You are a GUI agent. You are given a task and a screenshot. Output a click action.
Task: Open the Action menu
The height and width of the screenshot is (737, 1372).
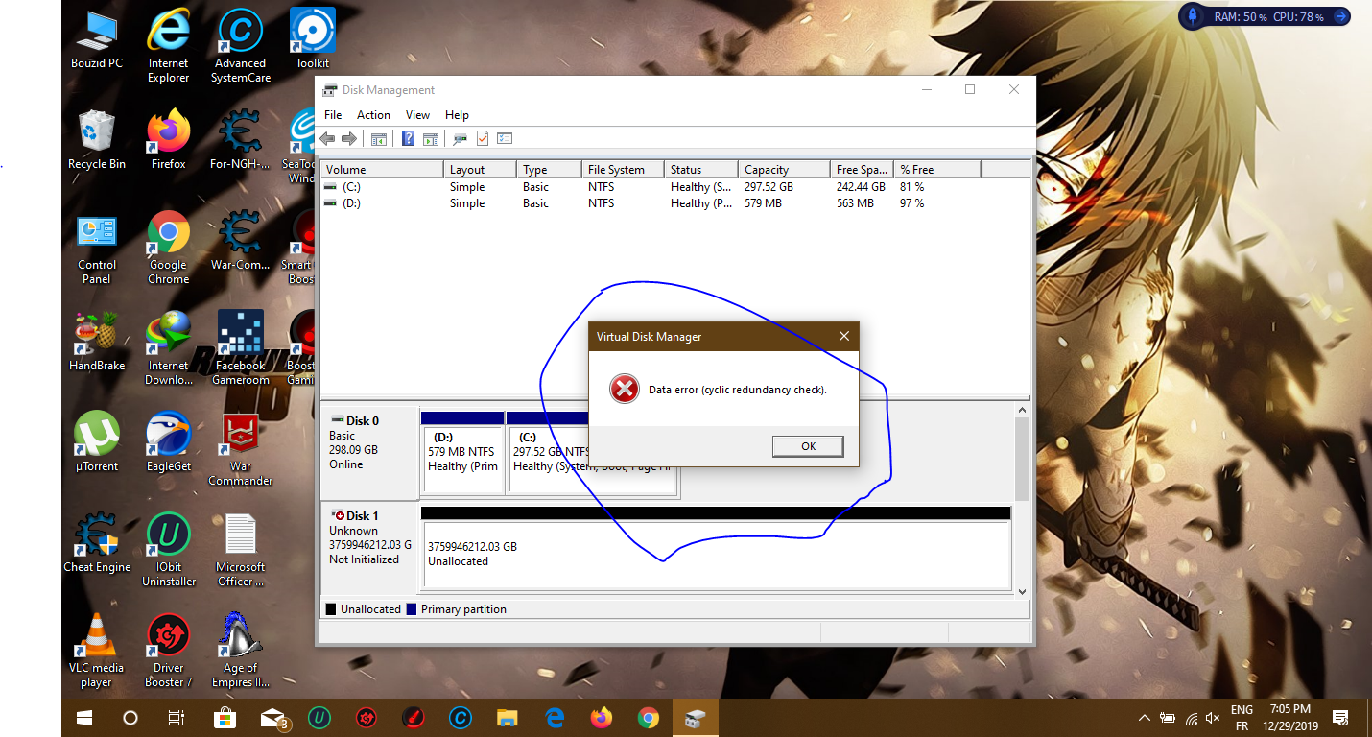coord(373,115)
